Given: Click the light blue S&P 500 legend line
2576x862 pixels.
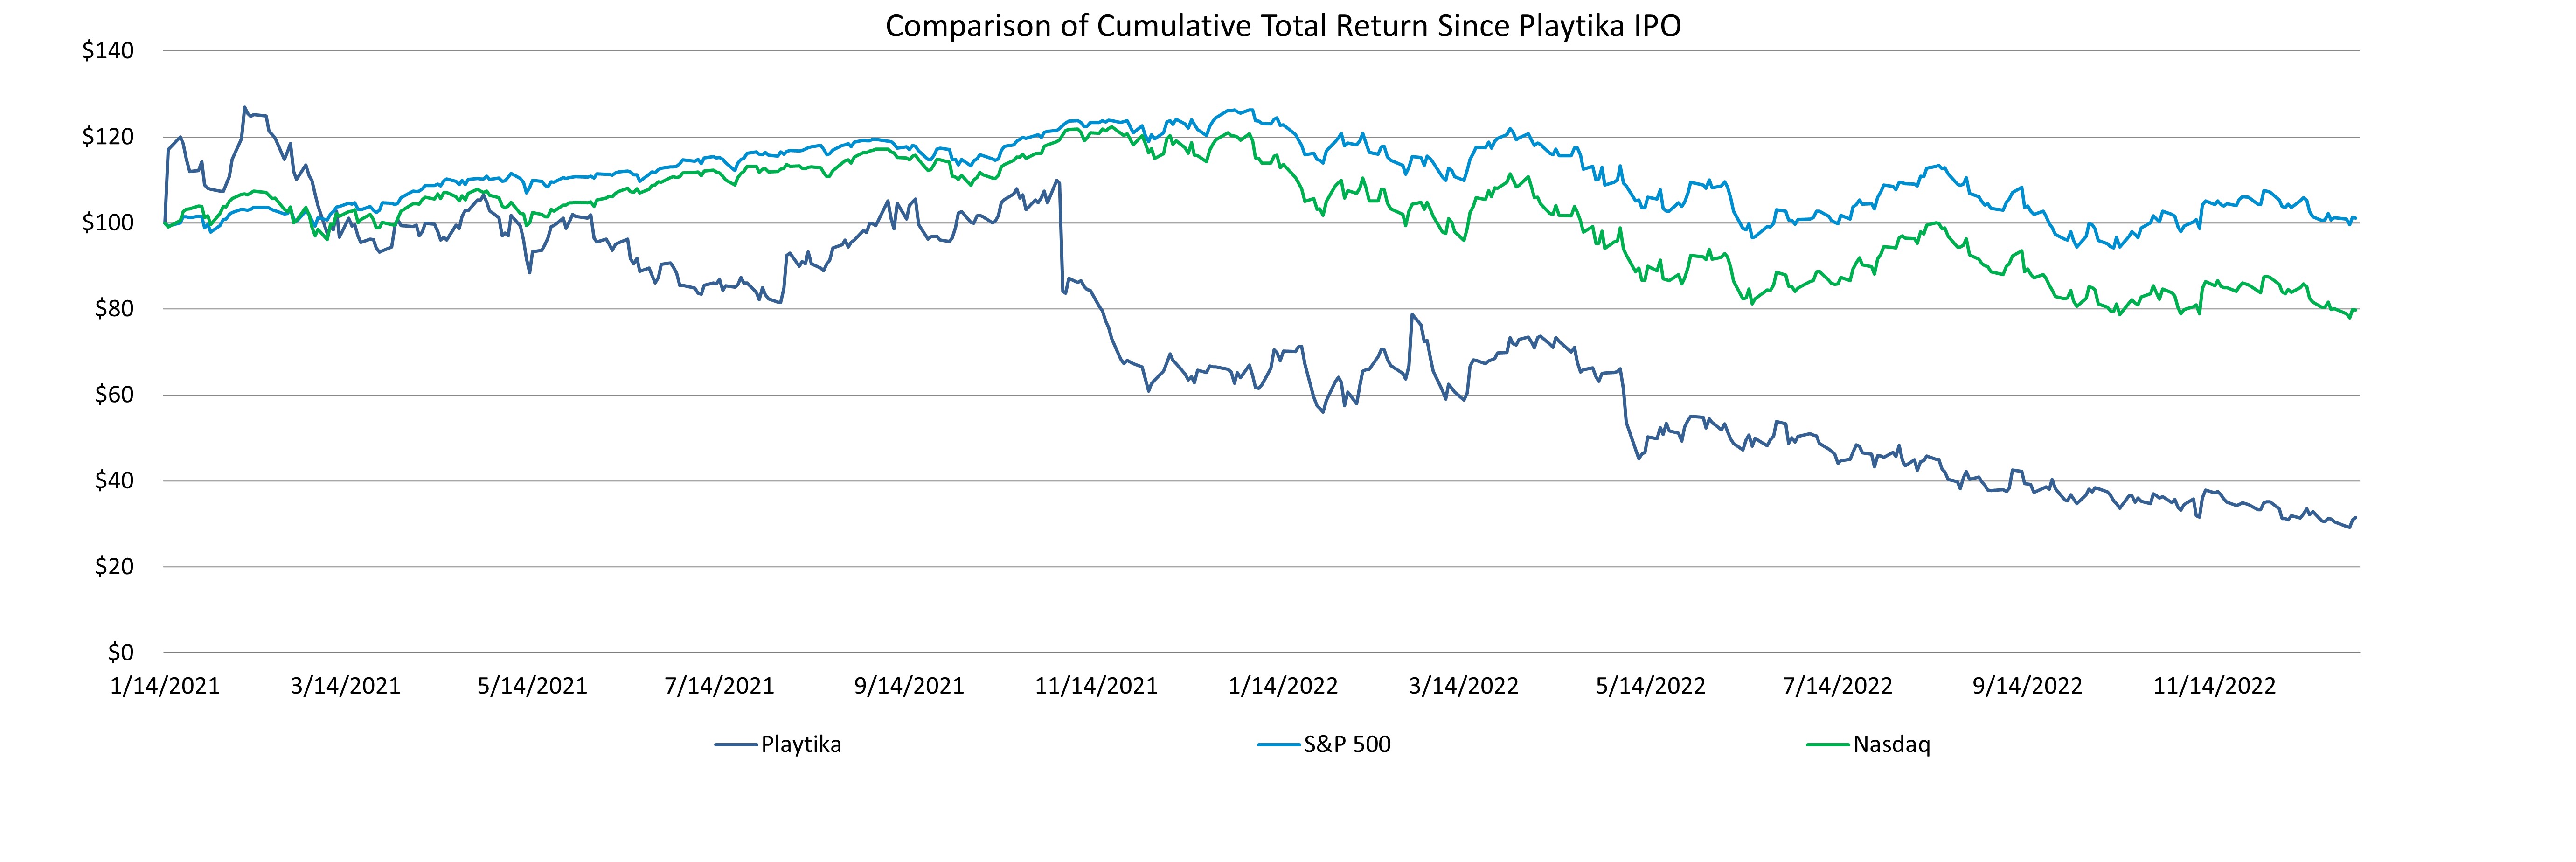Looking at the screenshot, I should tap(1279, 745).
